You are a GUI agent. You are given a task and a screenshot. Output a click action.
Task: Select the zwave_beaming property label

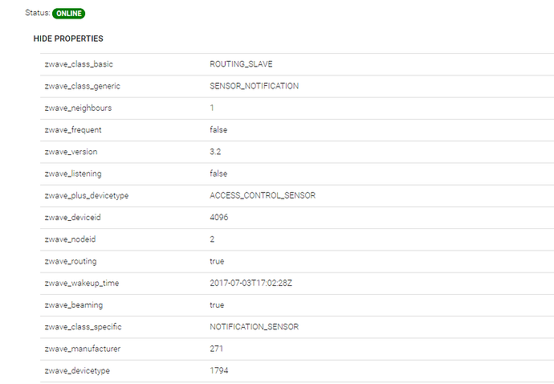tap(74, 305)
